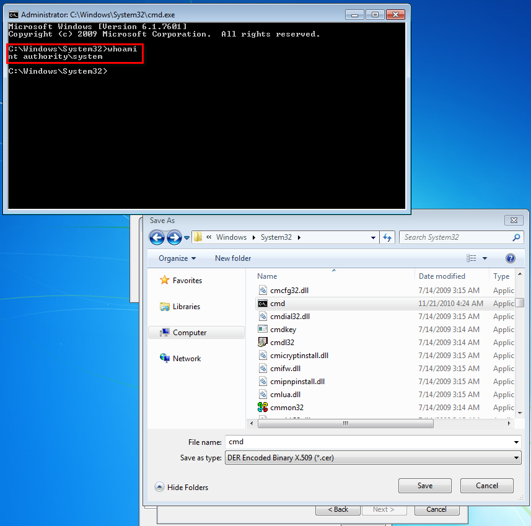Select Windows in the address breadcrumb

[231, 237]
